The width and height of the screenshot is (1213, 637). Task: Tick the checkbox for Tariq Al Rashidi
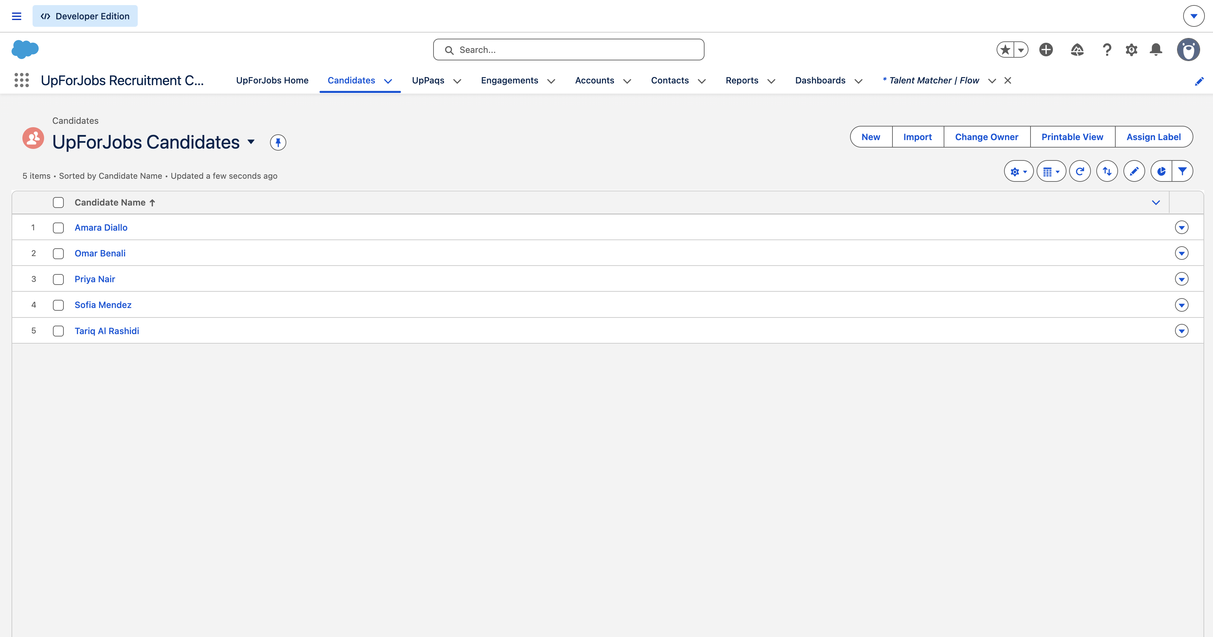(x=58, y=331)
